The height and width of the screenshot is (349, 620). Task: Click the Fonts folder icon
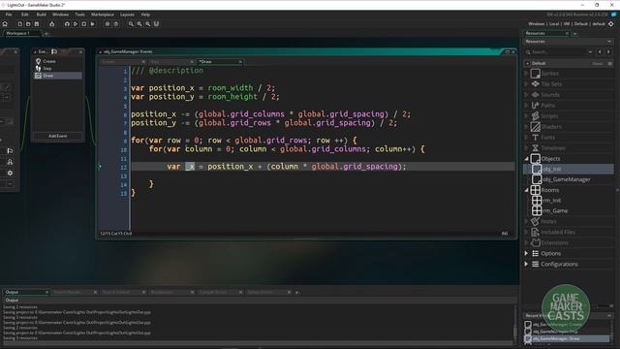[536, 138]
